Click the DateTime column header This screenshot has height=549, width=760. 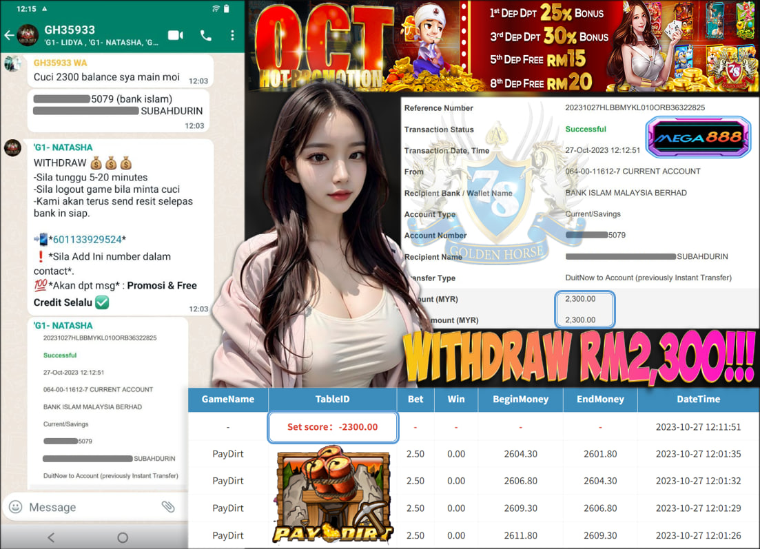(x=699, y=400)
